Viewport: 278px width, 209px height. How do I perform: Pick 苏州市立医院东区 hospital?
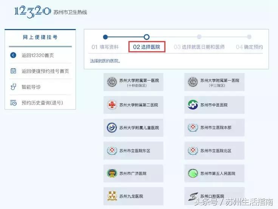click(133, 151)
